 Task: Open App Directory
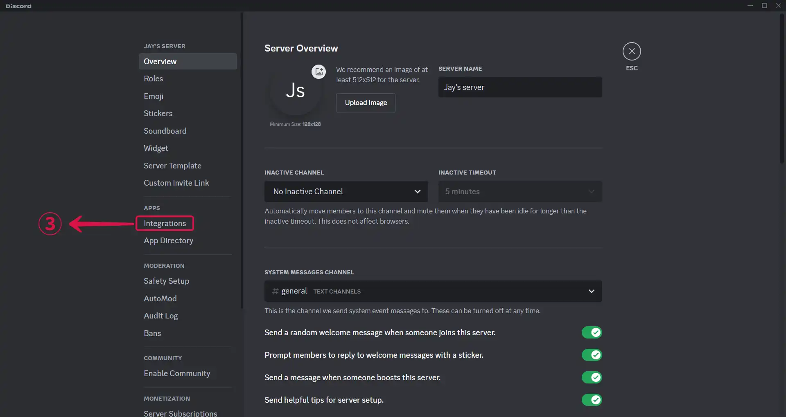188,240
